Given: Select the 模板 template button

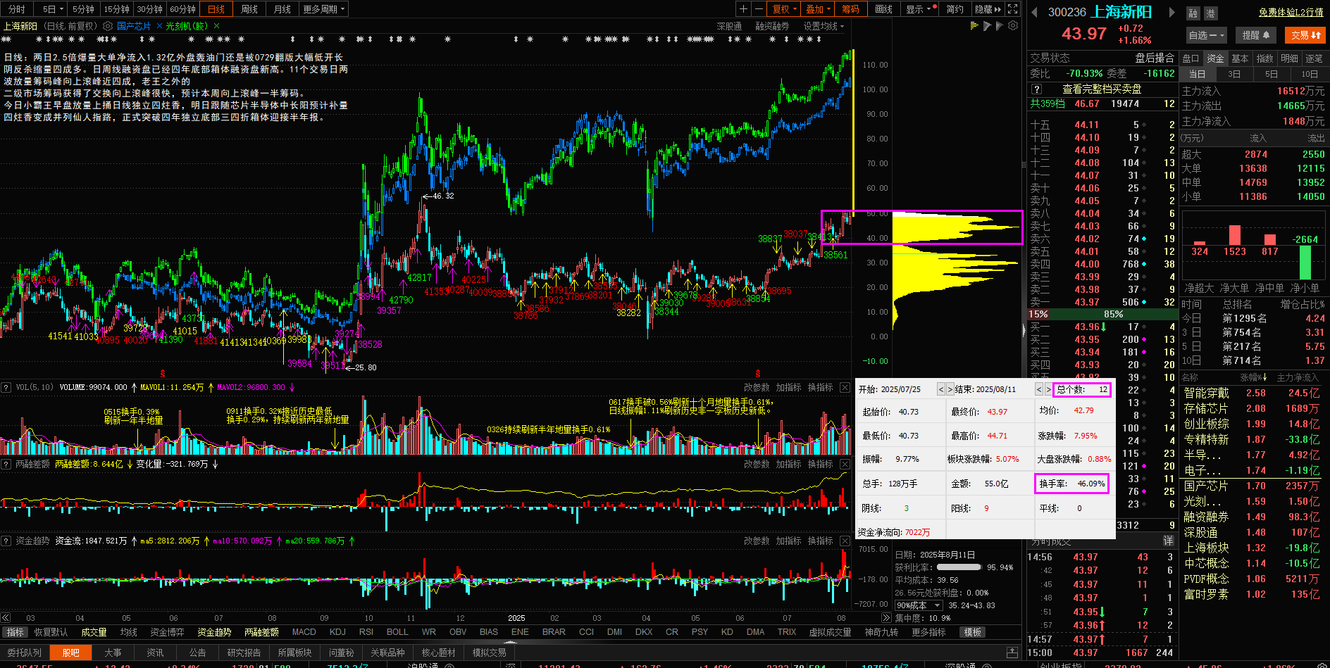Looking at the screenshot, I should (x=973, y=632).
